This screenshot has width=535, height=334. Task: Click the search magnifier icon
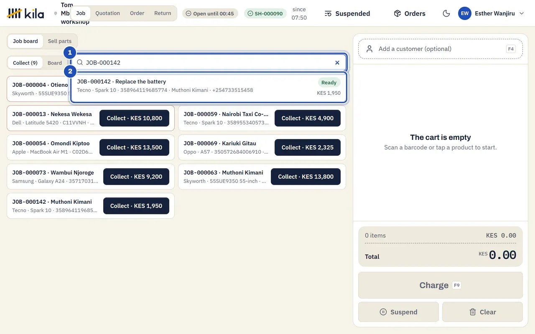coord(80,63)
